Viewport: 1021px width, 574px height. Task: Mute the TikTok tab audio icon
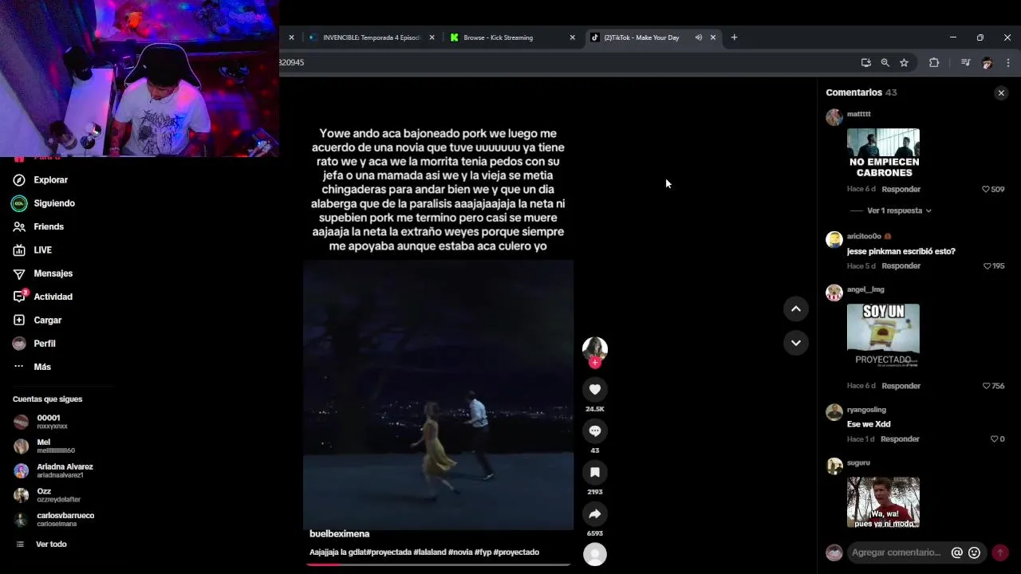click(x=698, y=37)
